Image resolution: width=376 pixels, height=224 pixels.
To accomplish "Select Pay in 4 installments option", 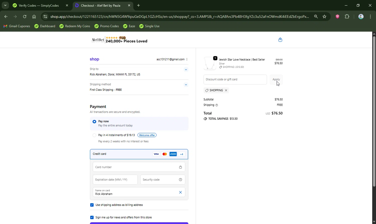I will [x=95, y=135].
